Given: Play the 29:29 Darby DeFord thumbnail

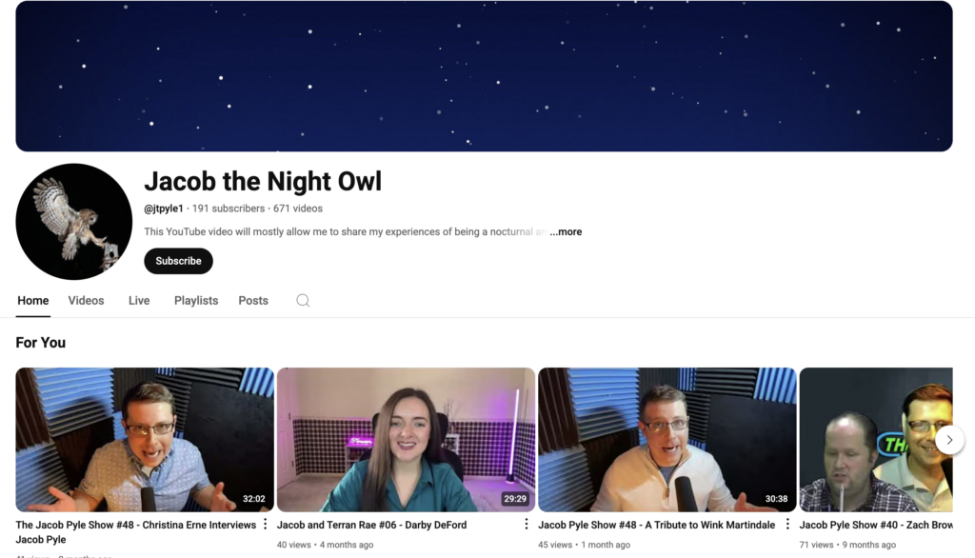Looking at the screenshot, I should [x=406, y=440].
